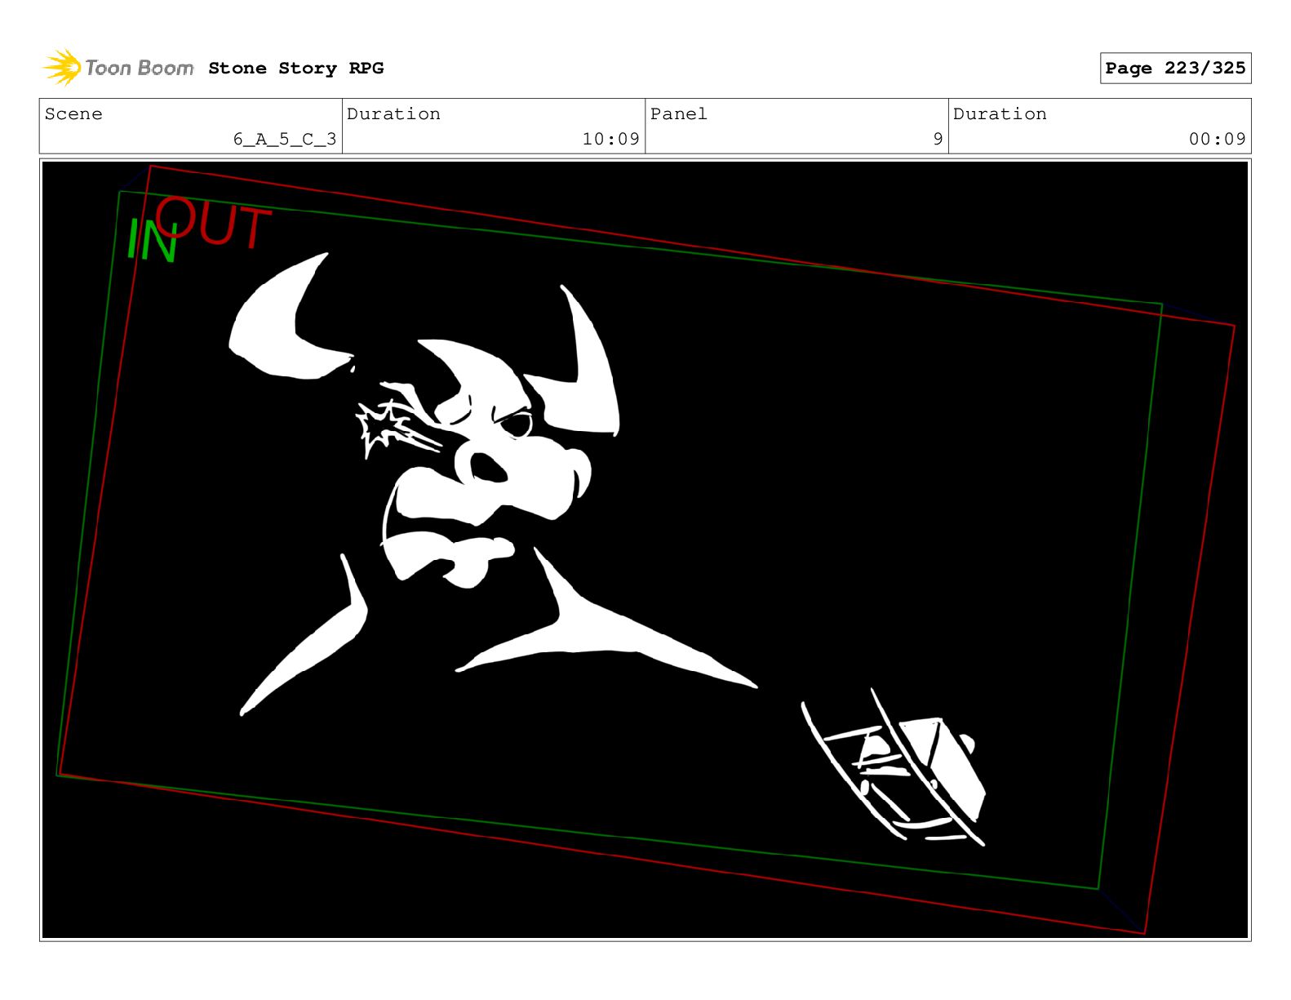The width and height of the screenshot is (1291, 1000).
Task: Click the scene Duration value '10:09'
Action: click(x=610, y=139)
